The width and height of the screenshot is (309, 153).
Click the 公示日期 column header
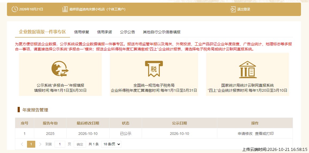coord(179,123)
